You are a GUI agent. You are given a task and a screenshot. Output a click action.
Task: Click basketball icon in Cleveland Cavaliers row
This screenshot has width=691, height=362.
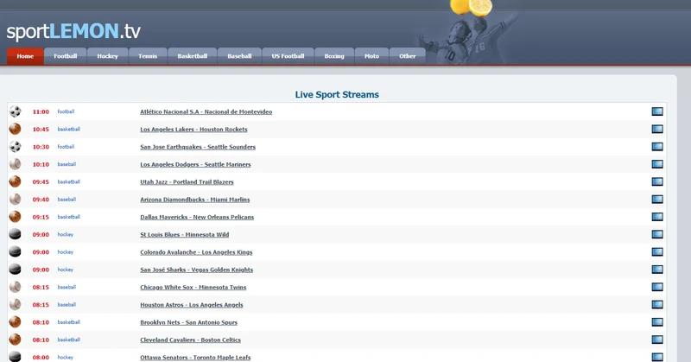coord(15,340)
